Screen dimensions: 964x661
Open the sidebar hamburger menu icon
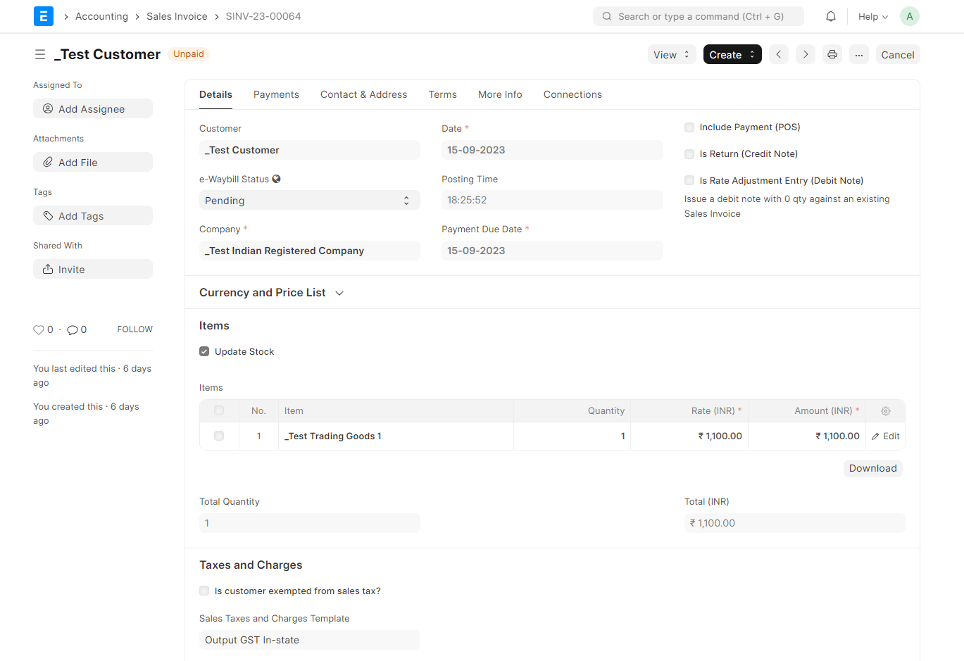40,54
